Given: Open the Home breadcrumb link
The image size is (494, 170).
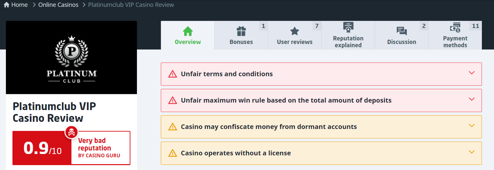Looking at the screenshot, I should (19, 5).
